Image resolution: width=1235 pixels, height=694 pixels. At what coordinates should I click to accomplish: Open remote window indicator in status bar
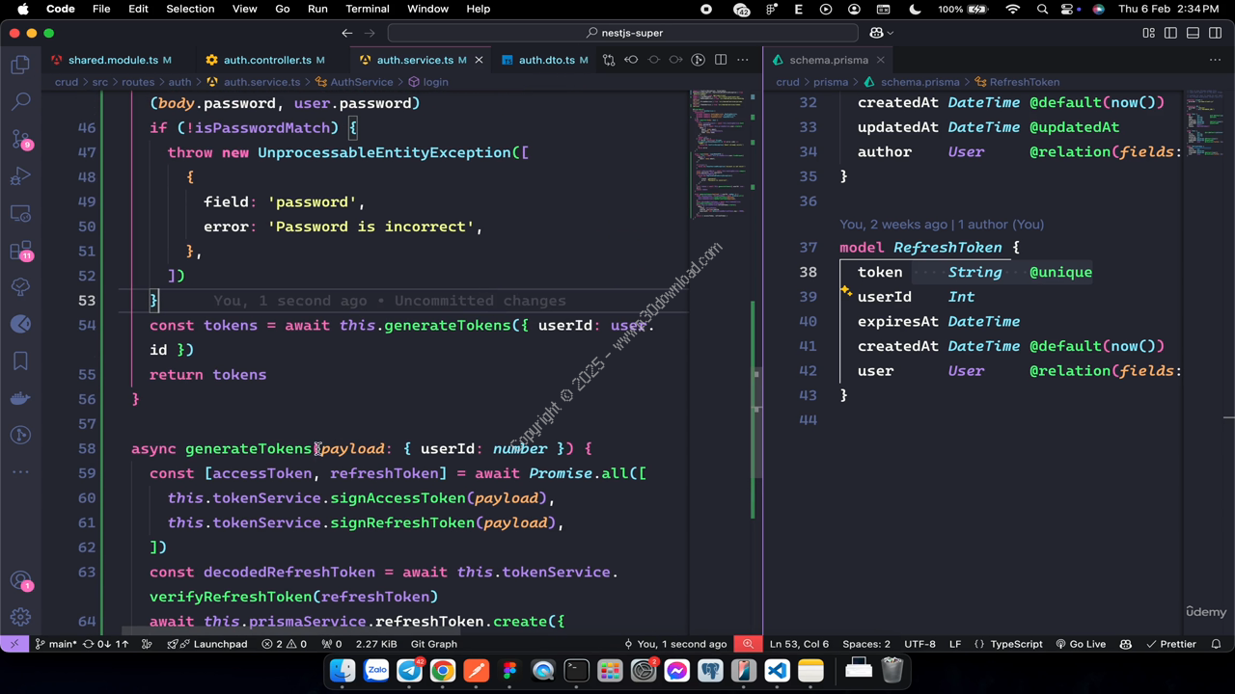(14, 644)
